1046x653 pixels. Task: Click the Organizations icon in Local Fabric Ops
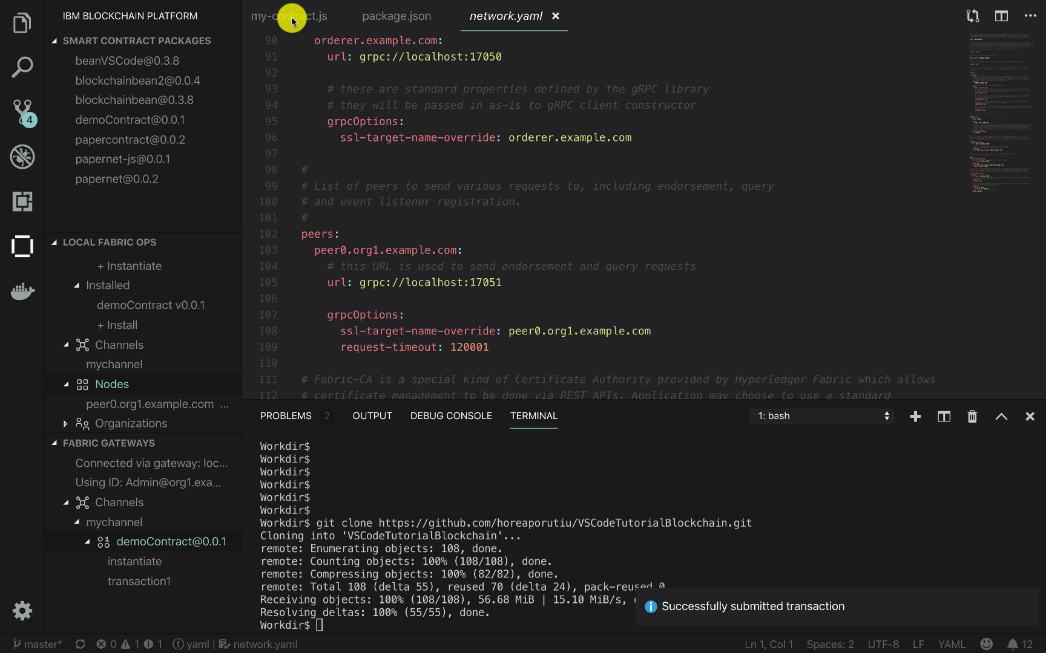click(x=82, y=424)
